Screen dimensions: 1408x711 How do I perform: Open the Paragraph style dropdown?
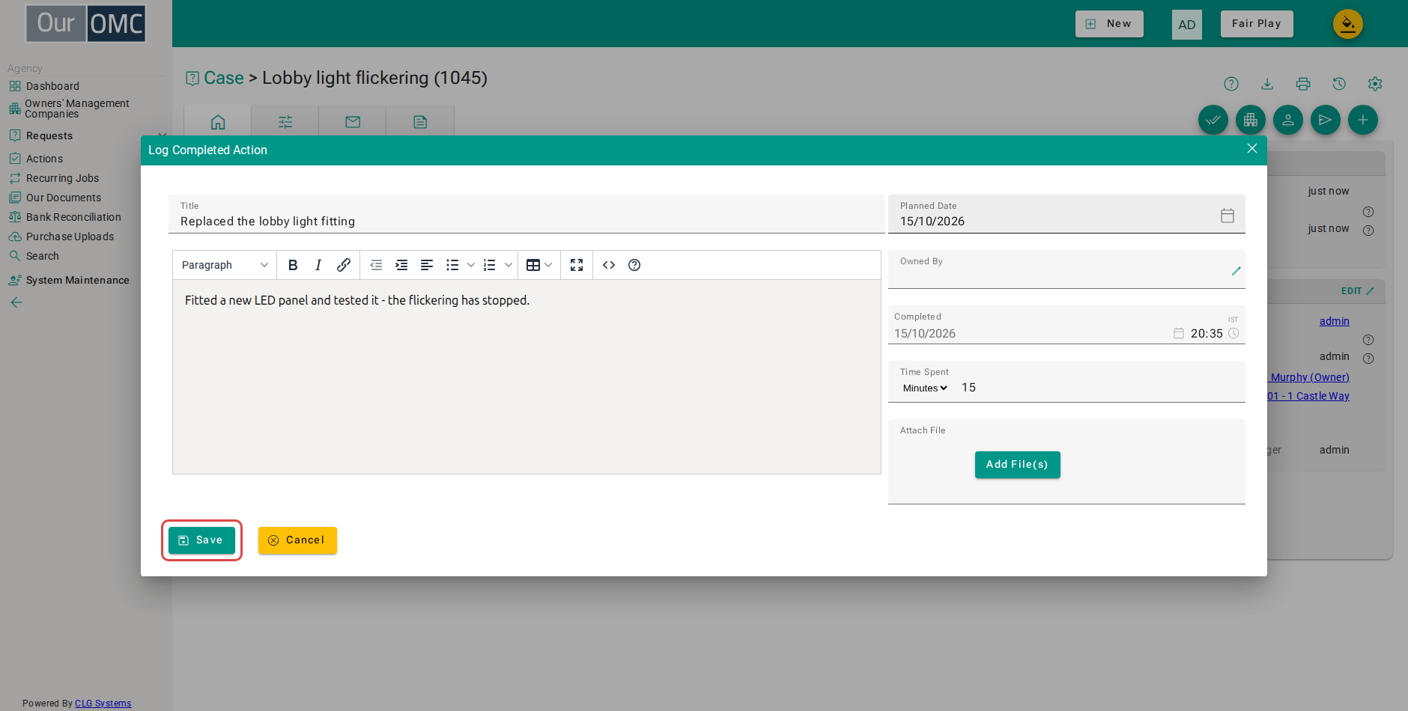point(225,265)
